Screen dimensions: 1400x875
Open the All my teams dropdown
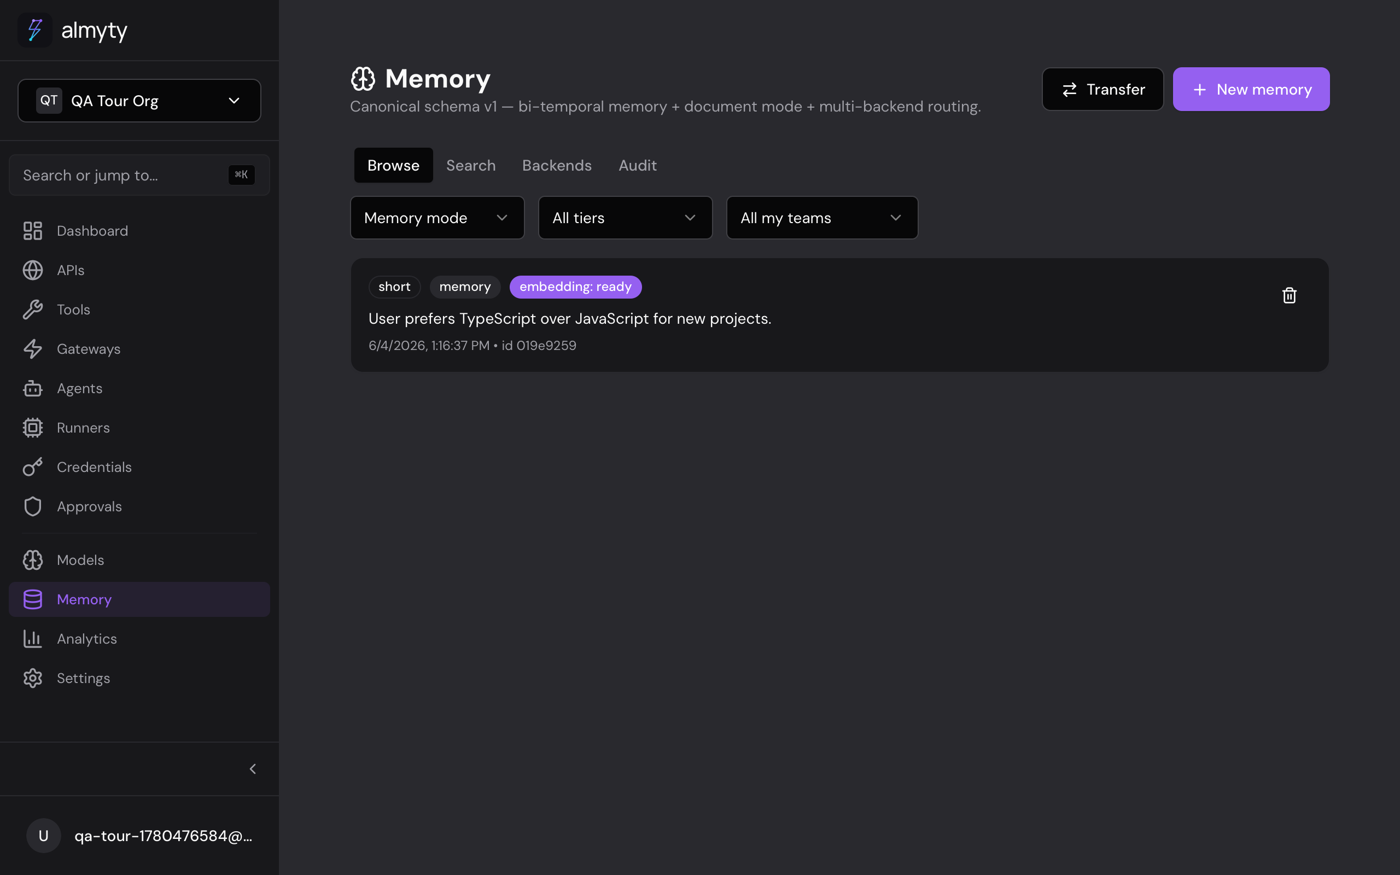pos(822,218)
